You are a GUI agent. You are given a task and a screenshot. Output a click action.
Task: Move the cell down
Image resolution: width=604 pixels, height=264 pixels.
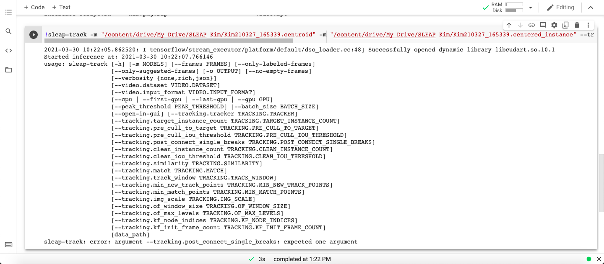pos(520,25)
